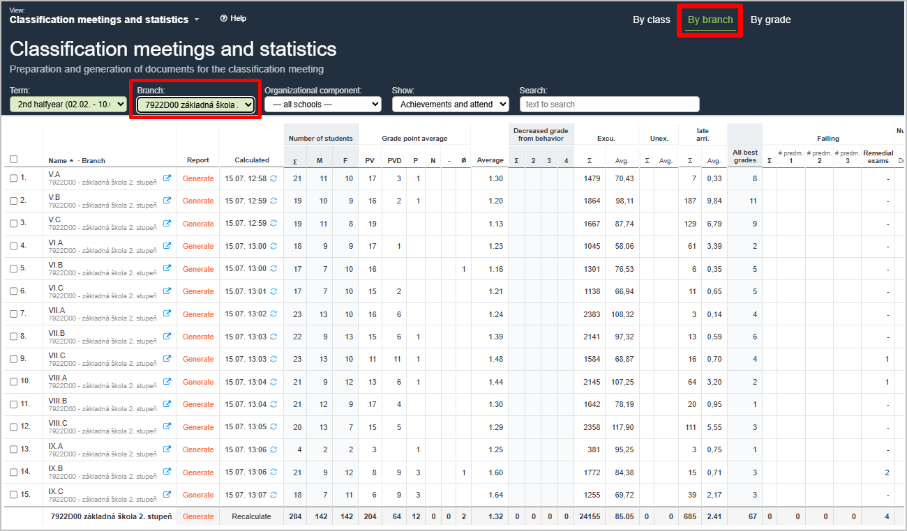Open class IX.C external link icon

(167, 495)
